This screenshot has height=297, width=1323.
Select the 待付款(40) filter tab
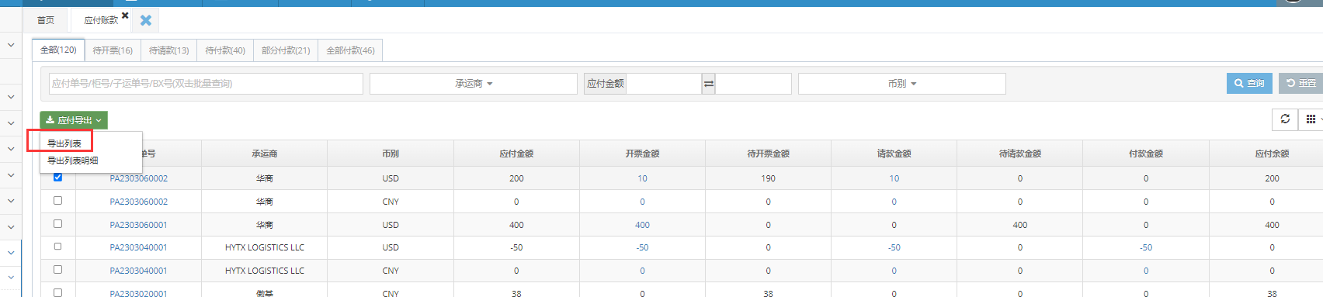(225, 50)
